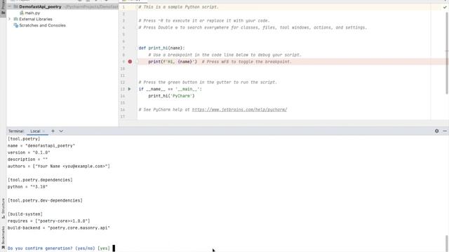Click '[tool.poetry.dependencies]' terminal line
Screen dimensions: 449x252
[x=40, y=180]
